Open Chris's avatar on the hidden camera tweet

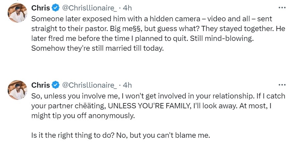(17, 12)
